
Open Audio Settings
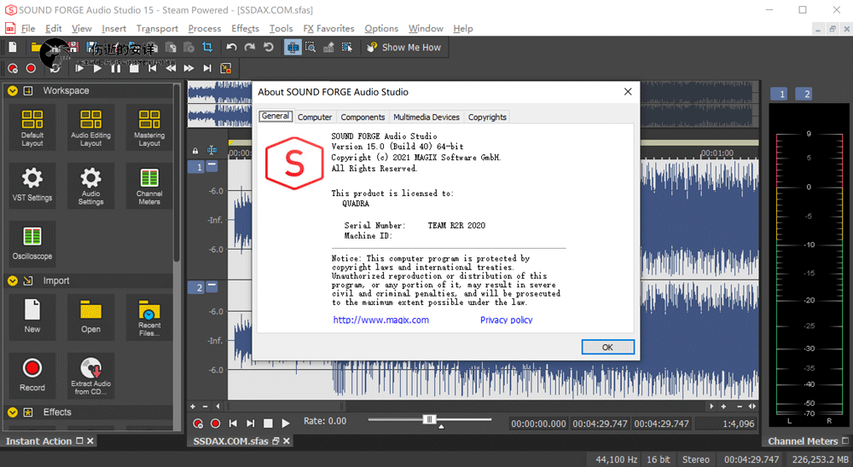(x=91, y=186)
